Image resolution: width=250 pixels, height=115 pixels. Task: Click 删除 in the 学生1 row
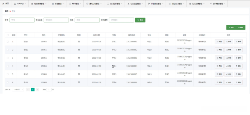pyautogui.click(x=238, y=42)
